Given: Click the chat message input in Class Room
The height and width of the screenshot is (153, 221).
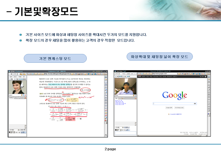Looking at the screenshot, I should (x=126, y=133).
